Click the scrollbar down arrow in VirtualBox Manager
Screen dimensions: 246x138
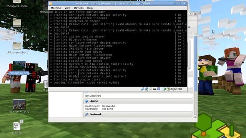tap(196, 116)
